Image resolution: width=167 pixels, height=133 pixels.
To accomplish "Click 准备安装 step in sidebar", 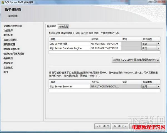I will [8, 63].
